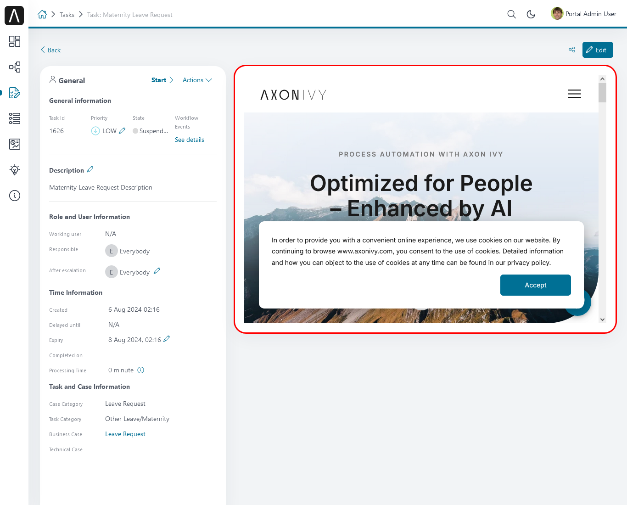Open the lightbulb icon in the sidebar

(15, 170)
